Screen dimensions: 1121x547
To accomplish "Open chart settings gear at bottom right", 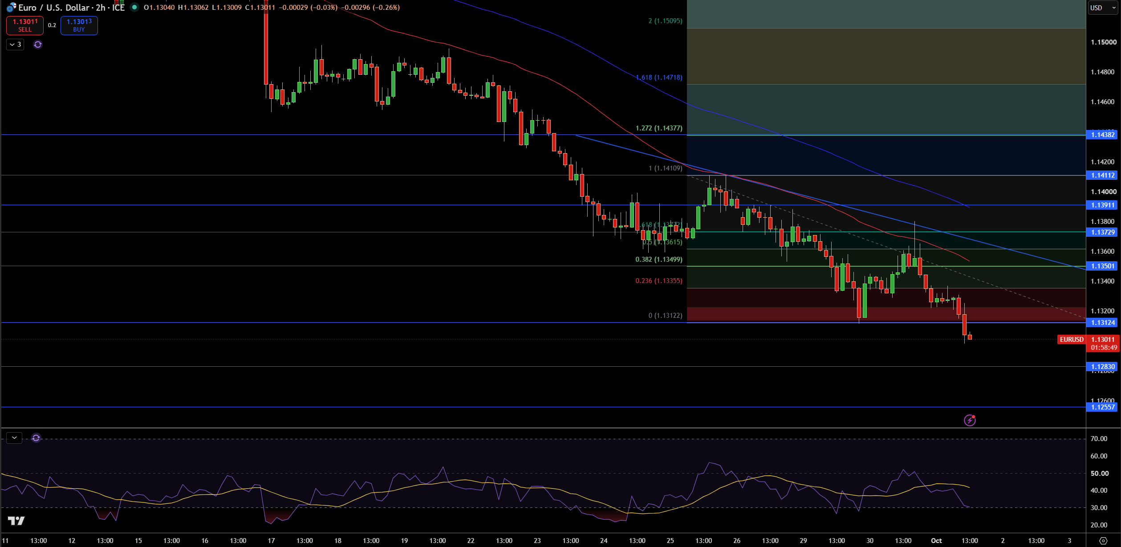I will [x=1103, y=541].
